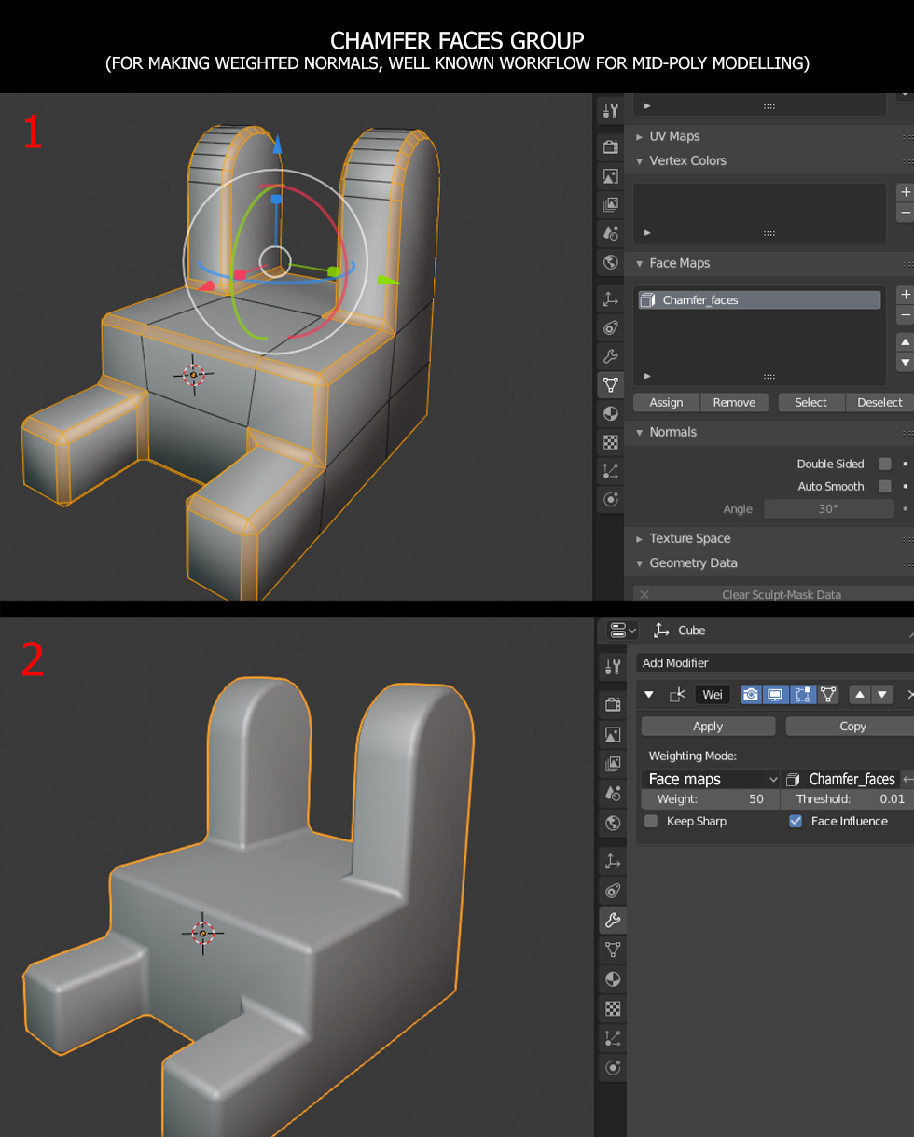
Task: Switch to Object Data mesh tab, screenshot 2
Action: click(x=613, y=950)
